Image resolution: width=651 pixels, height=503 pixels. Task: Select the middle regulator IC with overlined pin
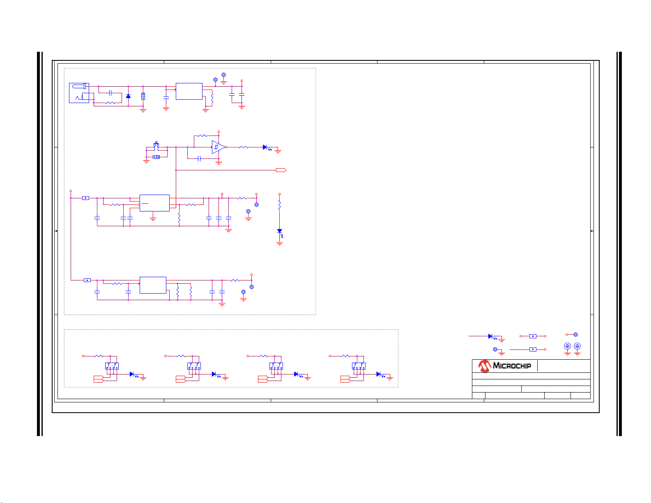click(154, 203)
